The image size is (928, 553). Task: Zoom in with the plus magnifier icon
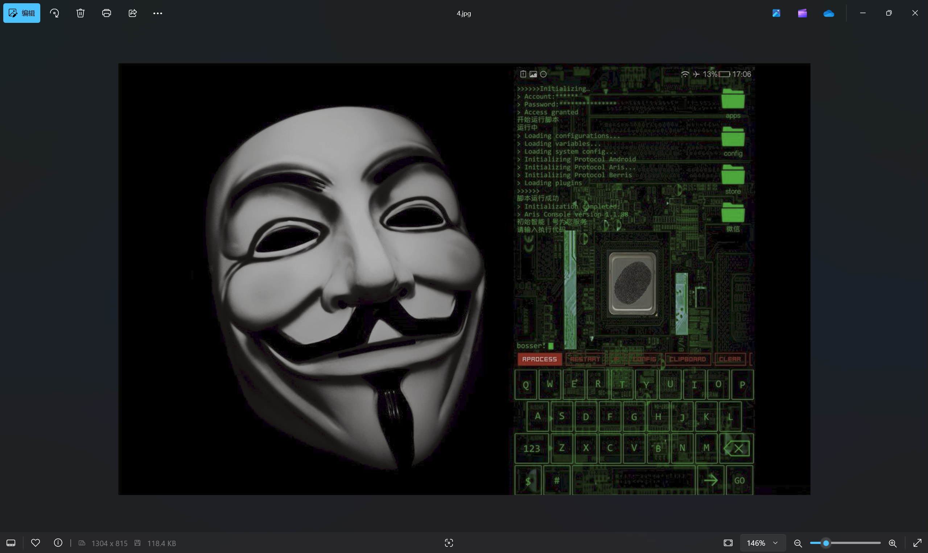892,543
